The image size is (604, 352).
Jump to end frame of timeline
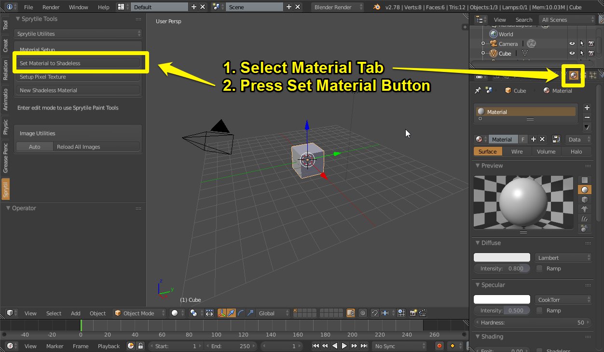[x=364, y=346]
